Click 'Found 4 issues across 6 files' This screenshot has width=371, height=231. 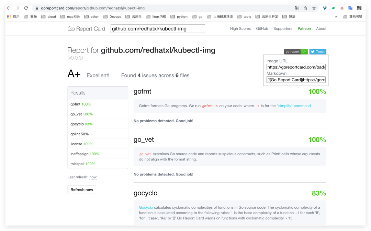155,75
